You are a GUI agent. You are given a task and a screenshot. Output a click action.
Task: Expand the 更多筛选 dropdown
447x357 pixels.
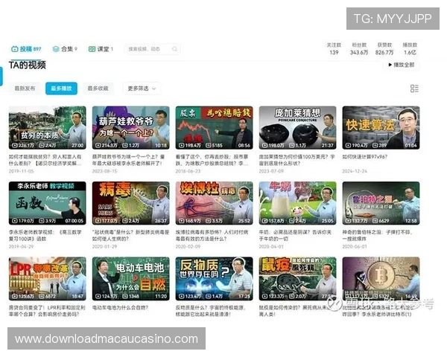click(x=142, y=89)
